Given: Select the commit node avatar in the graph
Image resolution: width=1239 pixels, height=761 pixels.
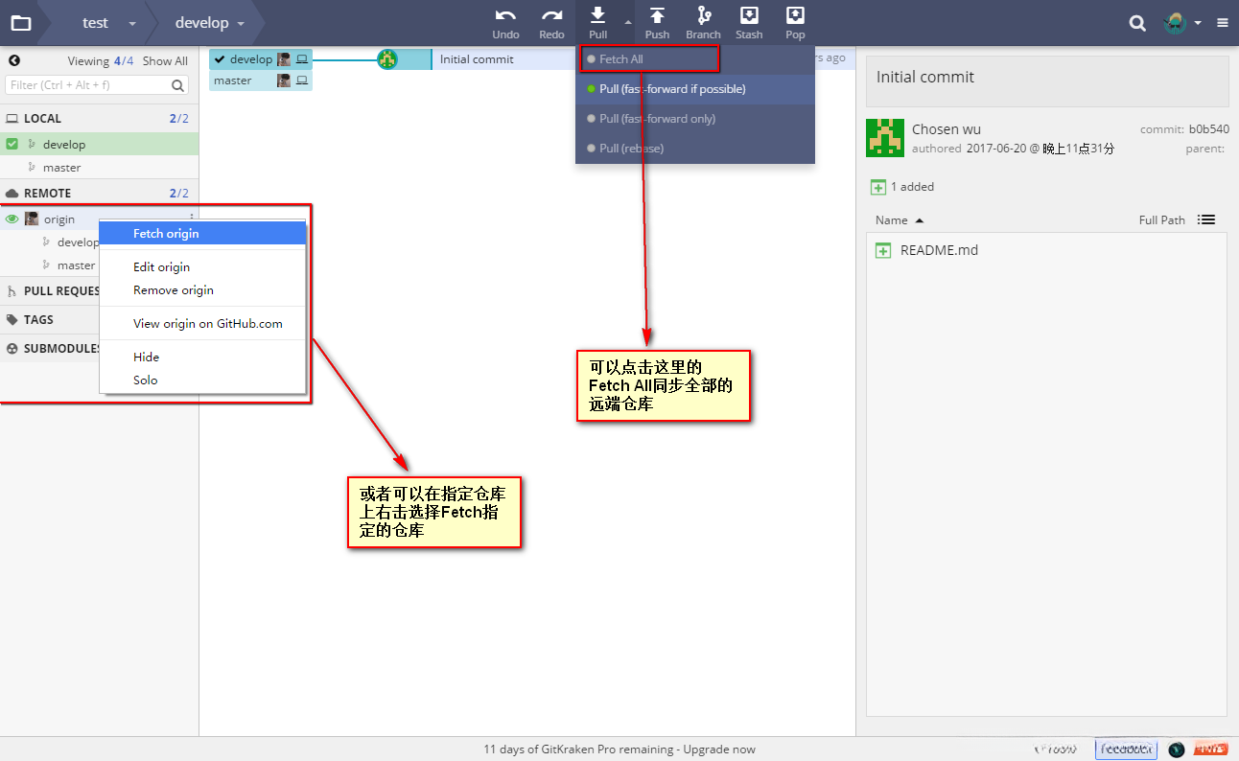Looking at the screenshot, I should click(387, 59).
